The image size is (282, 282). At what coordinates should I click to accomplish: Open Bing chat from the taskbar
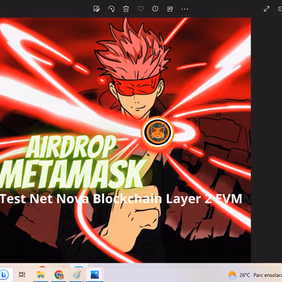pos(5,275)
